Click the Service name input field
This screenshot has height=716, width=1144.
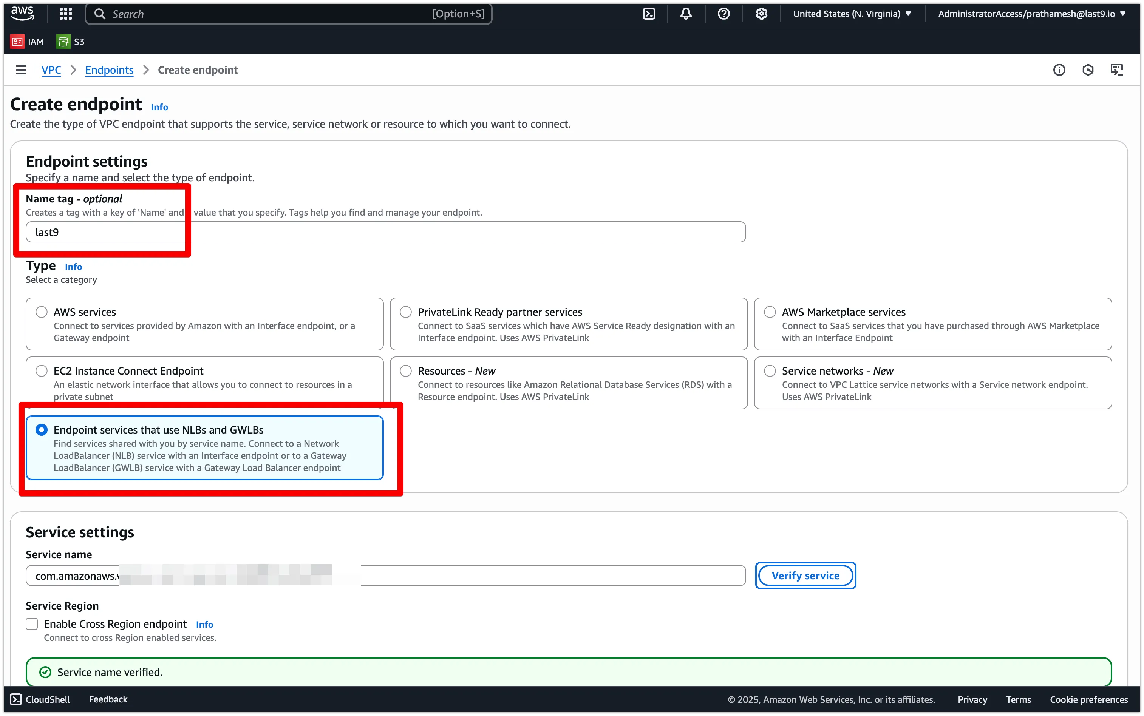click(521, 576)
